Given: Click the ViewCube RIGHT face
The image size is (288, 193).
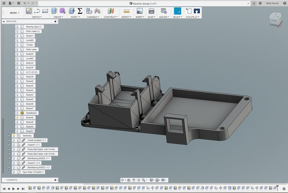Looking at the screenshot, I should tap(274, 20).
